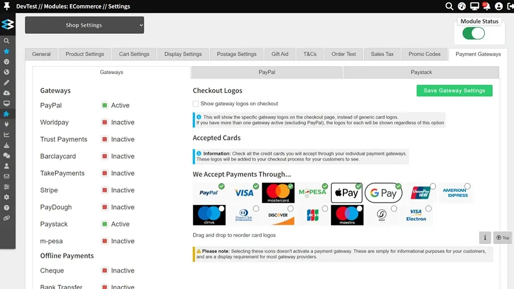
Task: Toggle Cheque offline payment status
Action: (104, 270)
